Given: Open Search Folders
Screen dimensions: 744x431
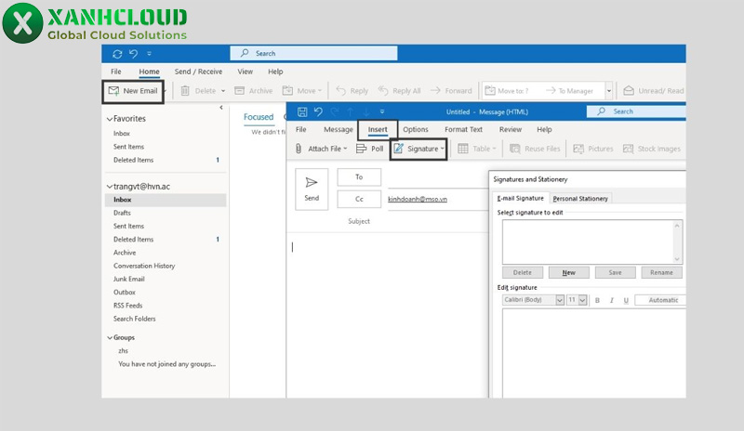Looking at the screenshot, I should pyautogui.click(x=134, y=320).
